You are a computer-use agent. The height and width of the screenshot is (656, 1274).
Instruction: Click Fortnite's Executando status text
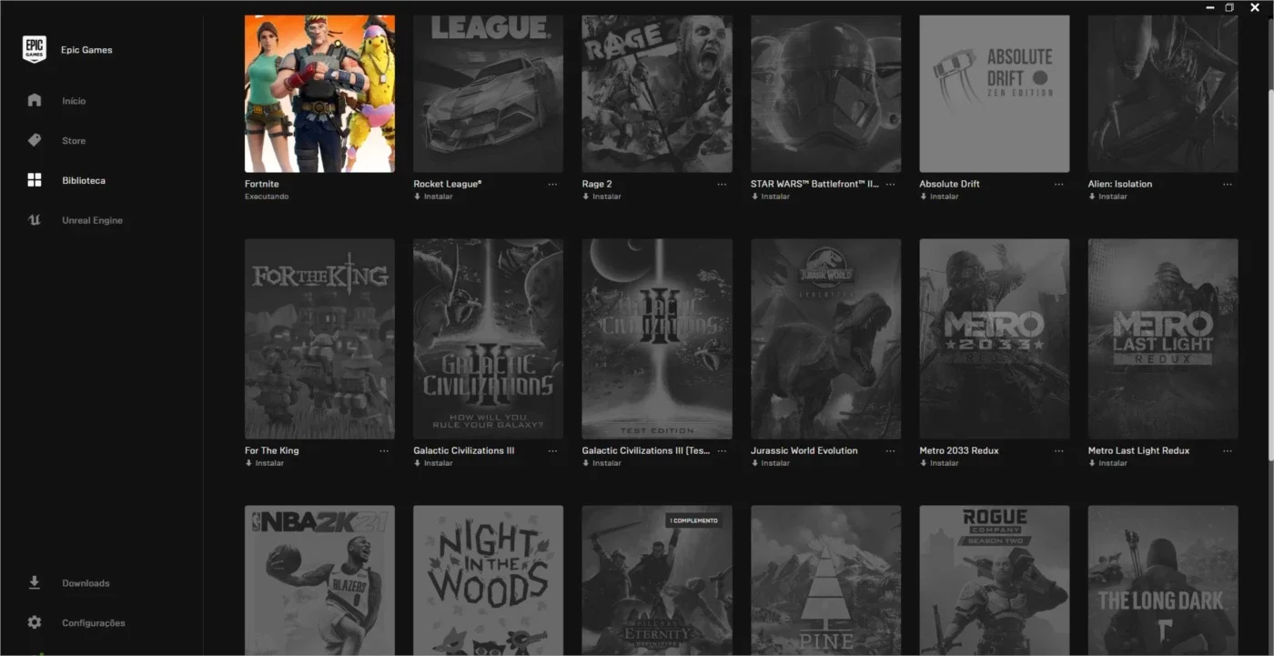click(267, 197)
